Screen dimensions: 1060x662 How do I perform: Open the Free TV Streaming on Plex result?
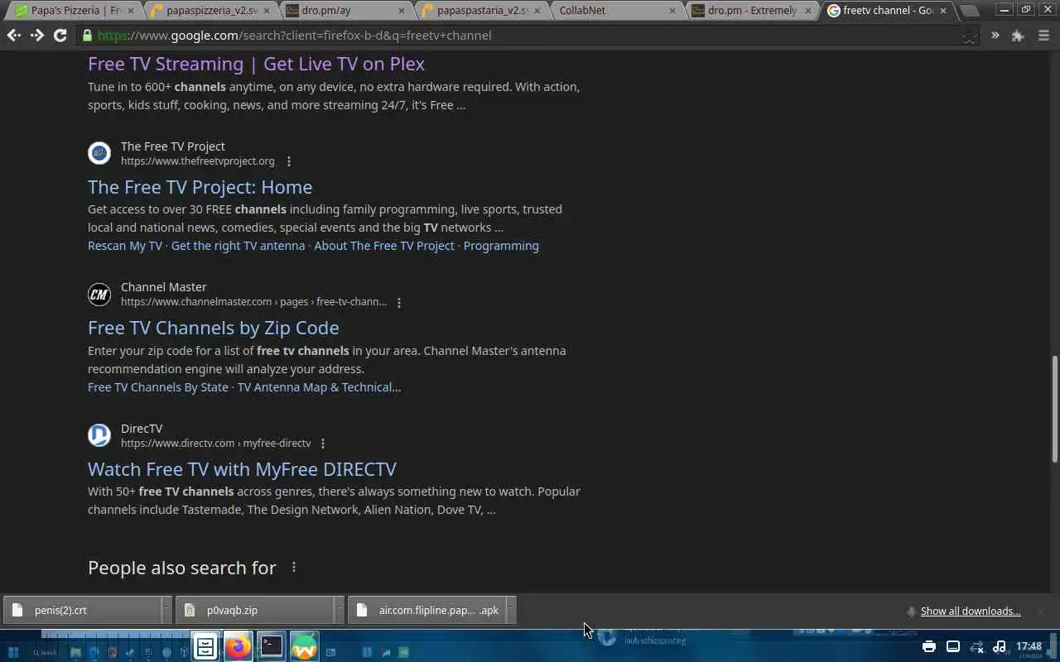point(256,64)
